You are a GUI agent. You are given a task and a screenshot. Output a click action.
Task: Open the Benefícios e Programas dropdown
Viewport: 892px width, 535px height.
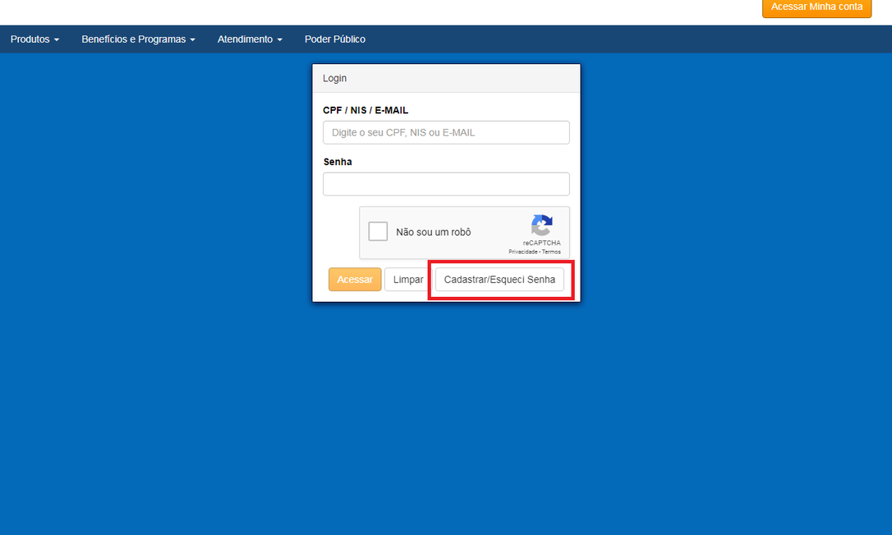pyautogui.click(x=138, y=39)
